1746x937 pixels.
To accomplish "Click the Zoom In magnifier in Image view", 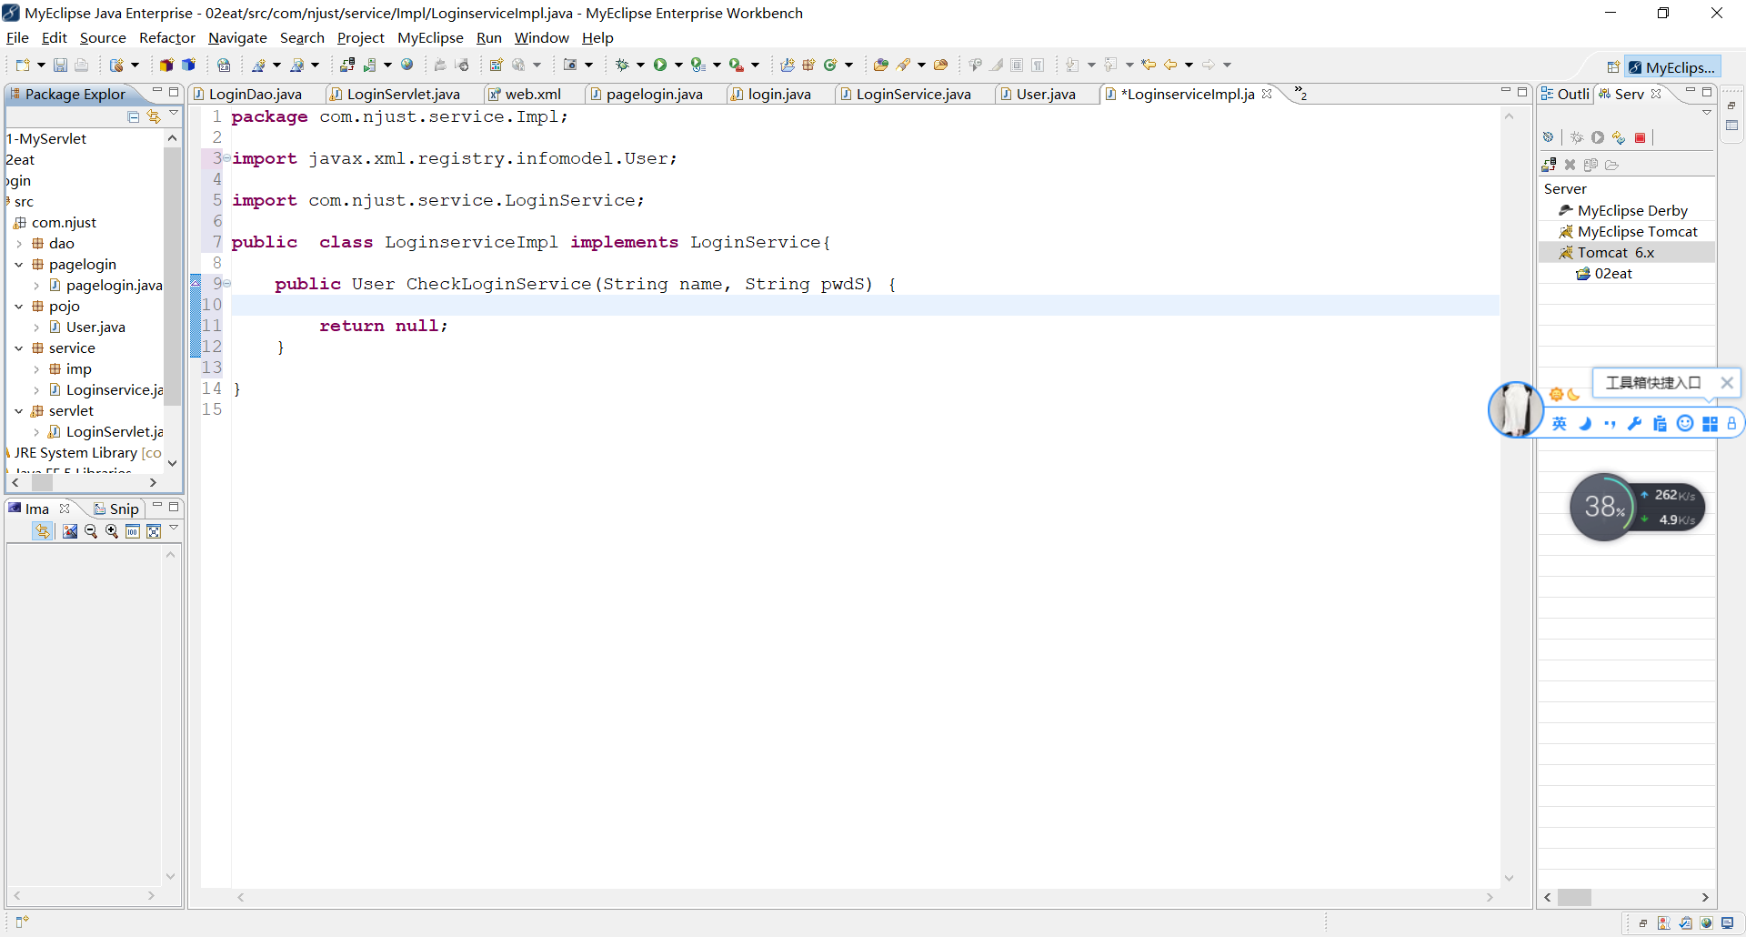I will click(112, 531).
